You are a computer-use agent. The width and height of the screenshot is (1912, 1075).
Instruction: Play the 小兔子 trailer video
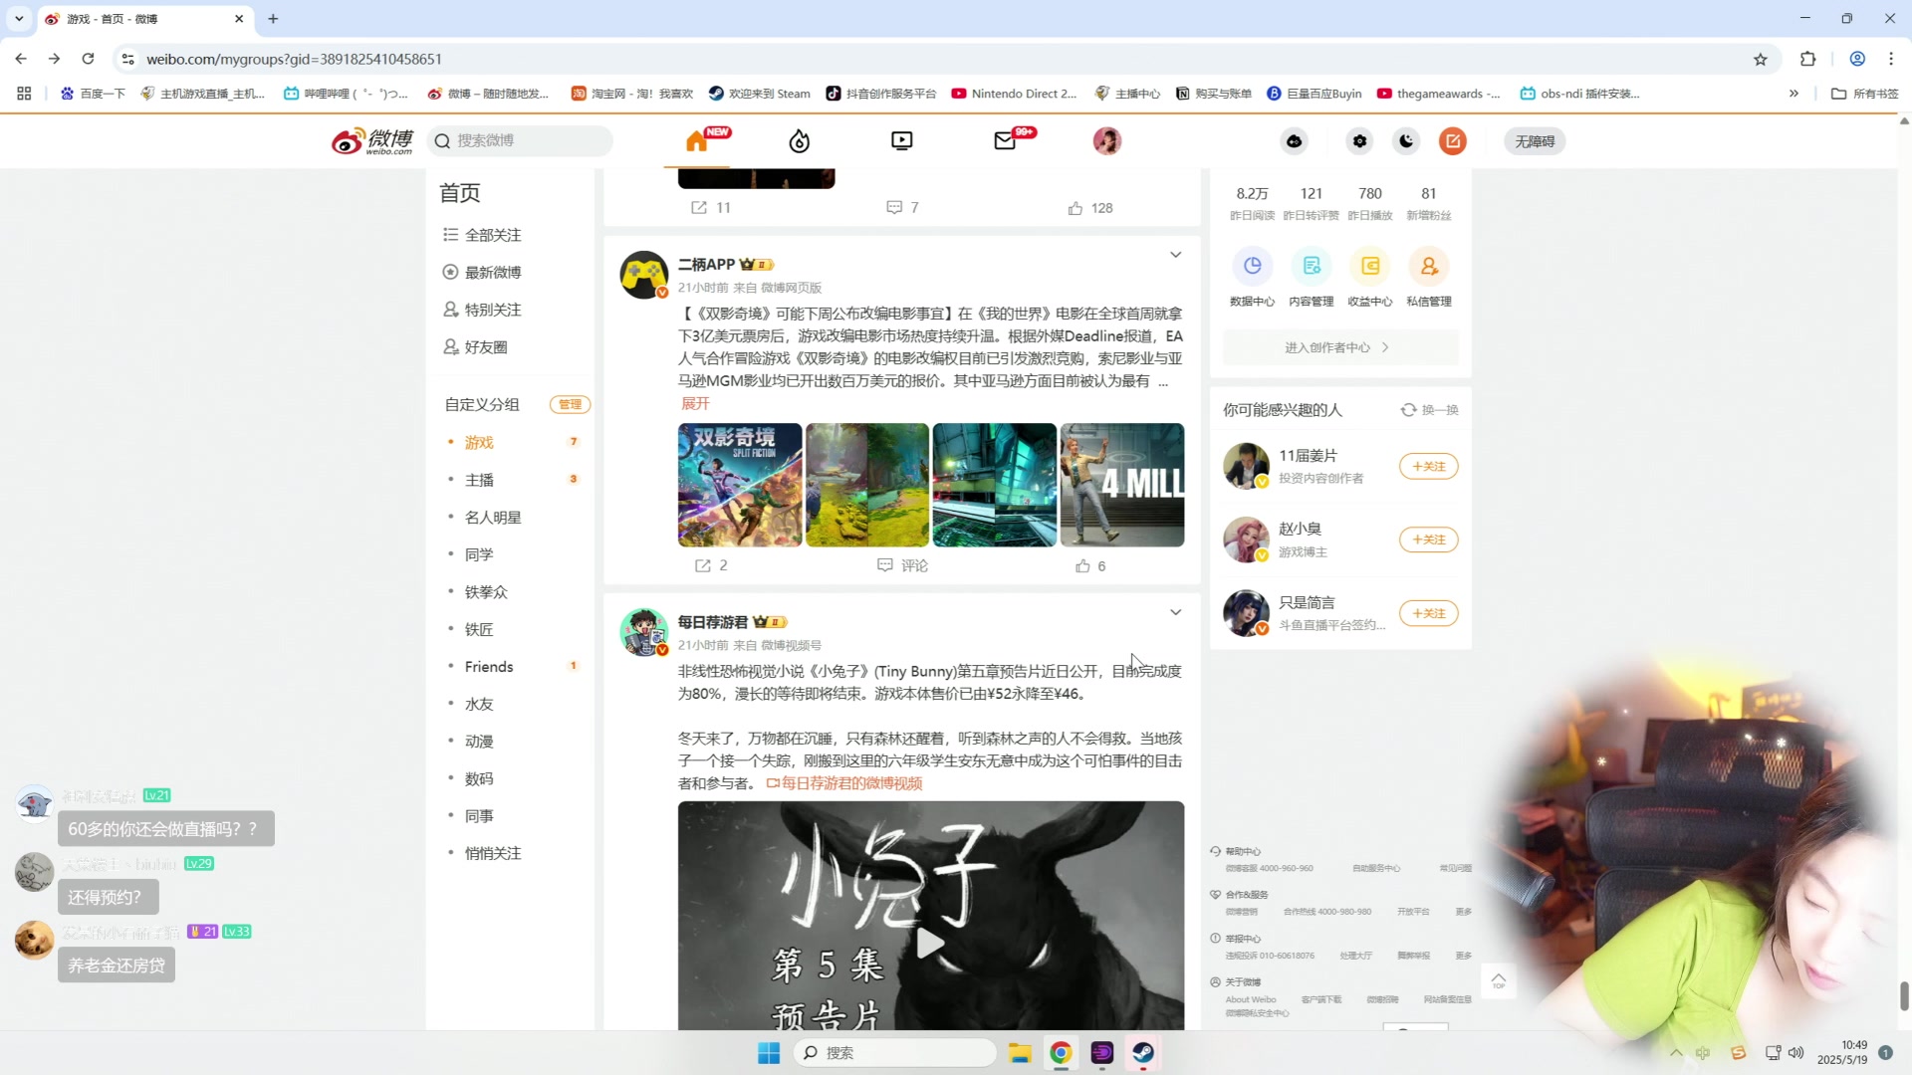(930, 943)
